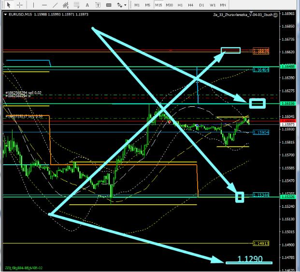Toggle the active M15 timeframe button
The width and height of the screenshot is (300, 272).
click(x=158, y=5)
